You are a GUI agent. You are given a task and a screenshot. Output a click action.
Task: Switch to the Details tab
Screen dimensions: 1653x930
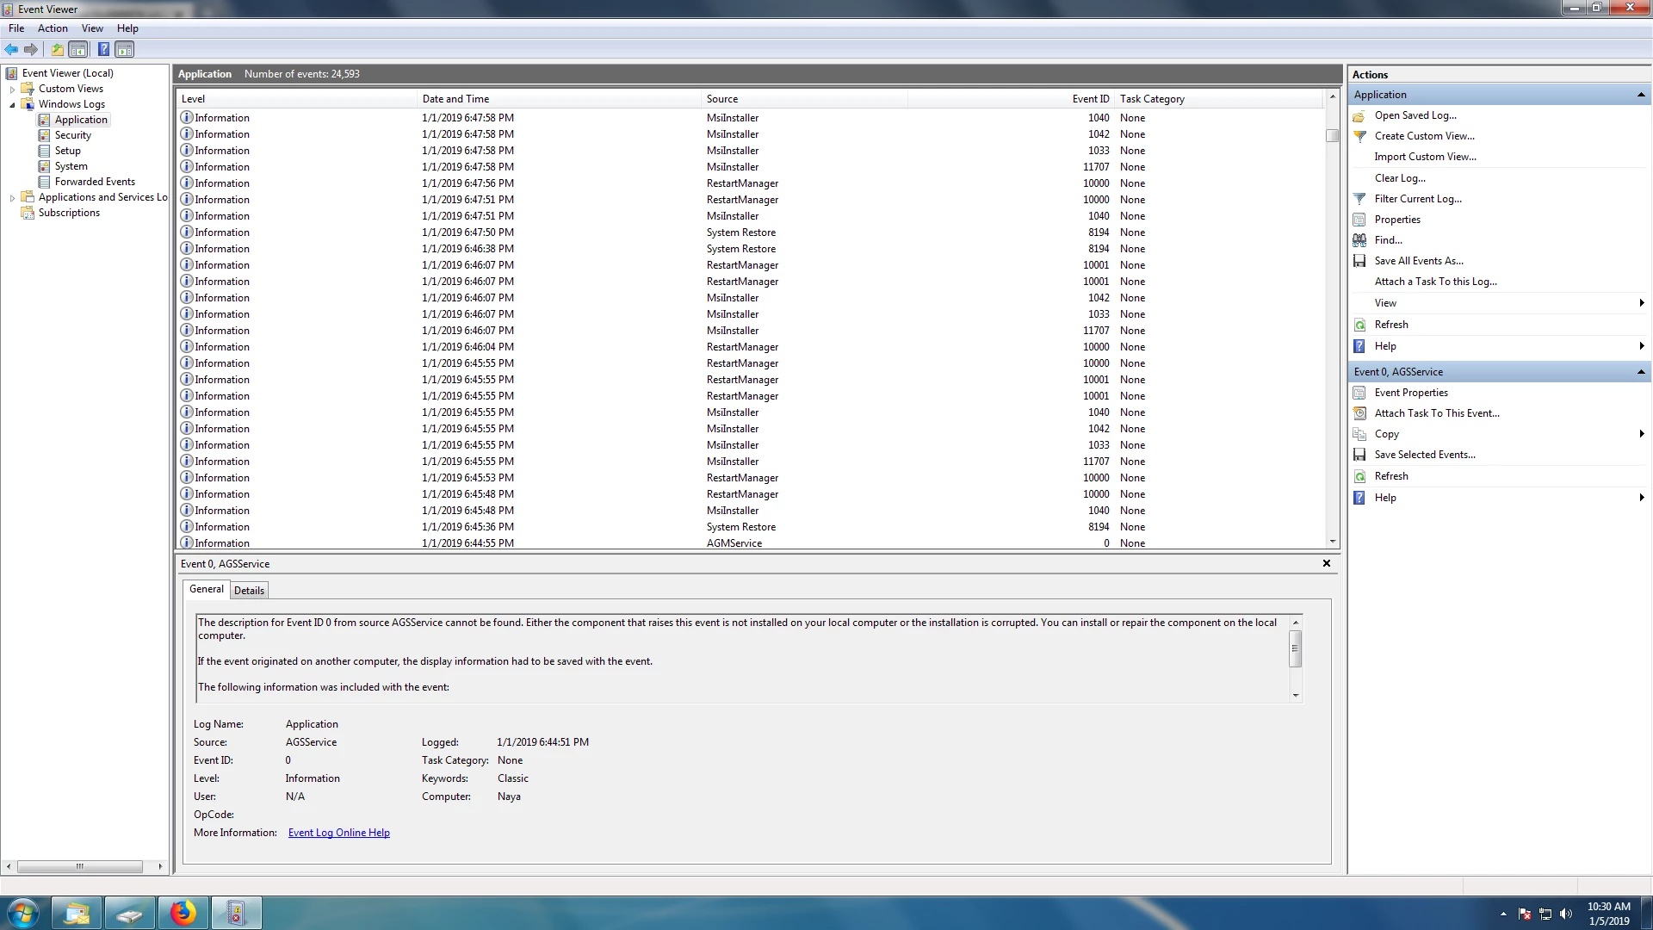249,591
